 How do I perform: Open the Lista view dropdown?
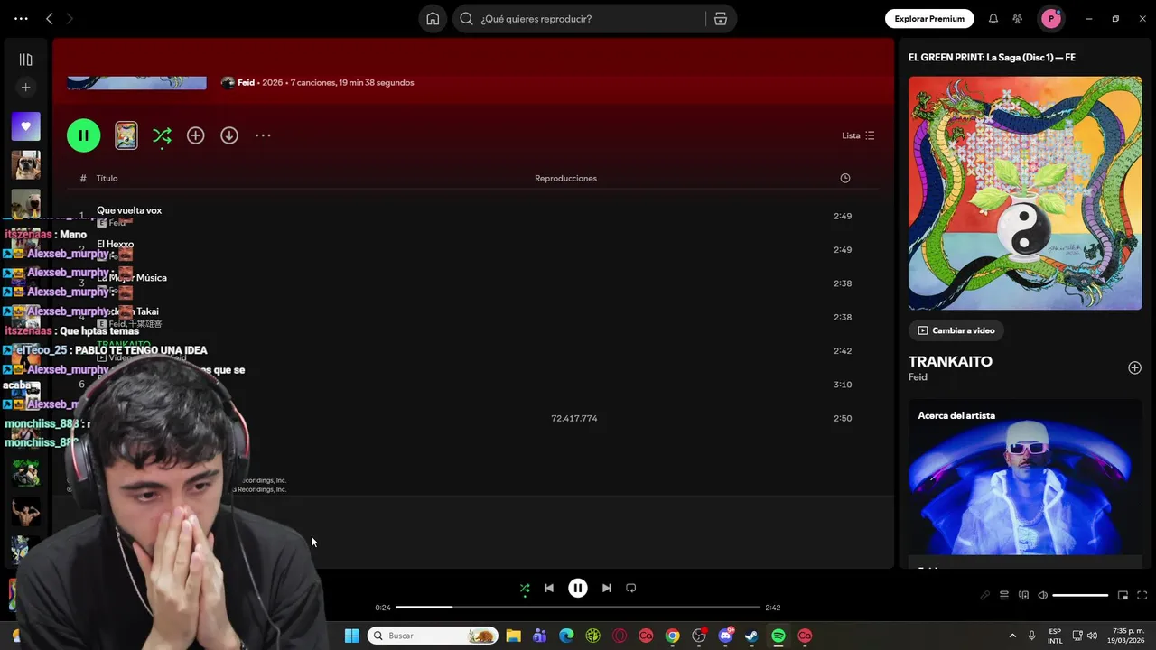(x=858, y=135)
